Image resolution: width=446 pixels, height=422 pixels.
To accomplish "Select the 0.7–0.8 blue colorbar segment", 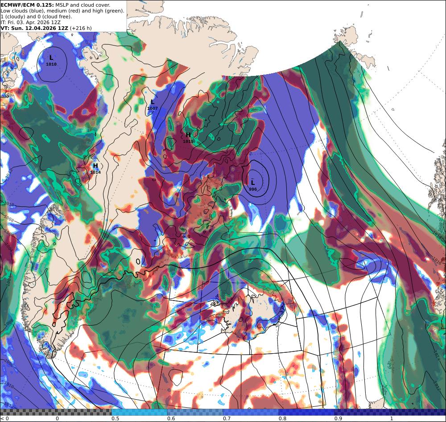I will pyautogui.click(x=251, y=412).
